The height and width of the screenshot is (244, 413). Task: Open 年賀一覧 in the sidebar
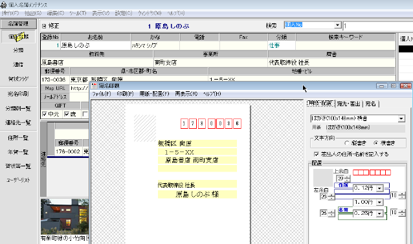click(x=18, y=152)
